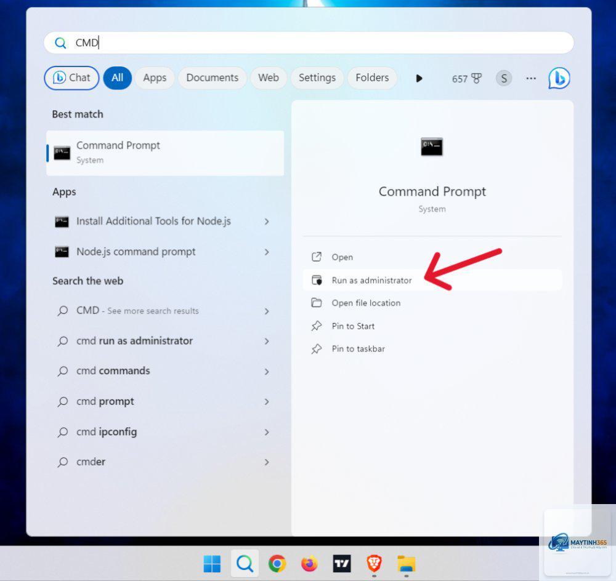Show more filters with the play arrow
This screenshot has height=581, width=616.
coord(419,78)
